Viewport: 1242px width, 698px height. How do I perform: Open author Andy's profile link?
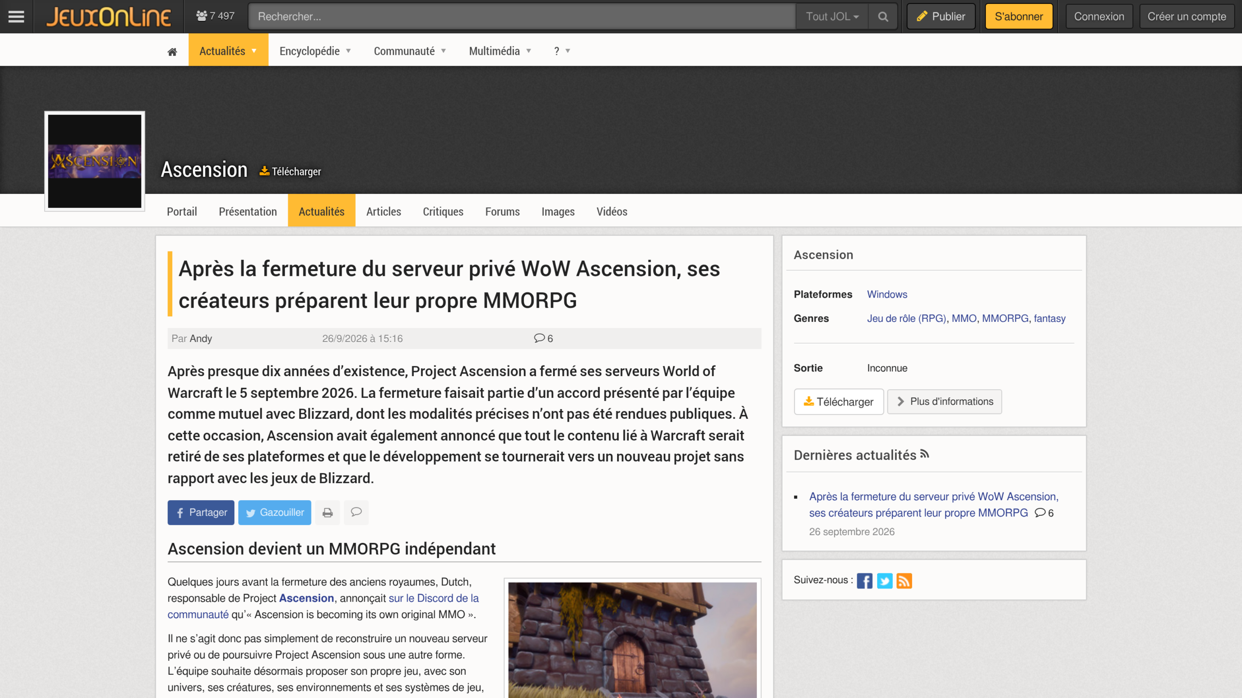[201, 338]
